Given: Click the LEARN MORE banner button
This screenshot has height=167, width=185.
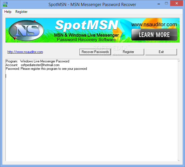Looking at the screenshot, I should point(154,35).
